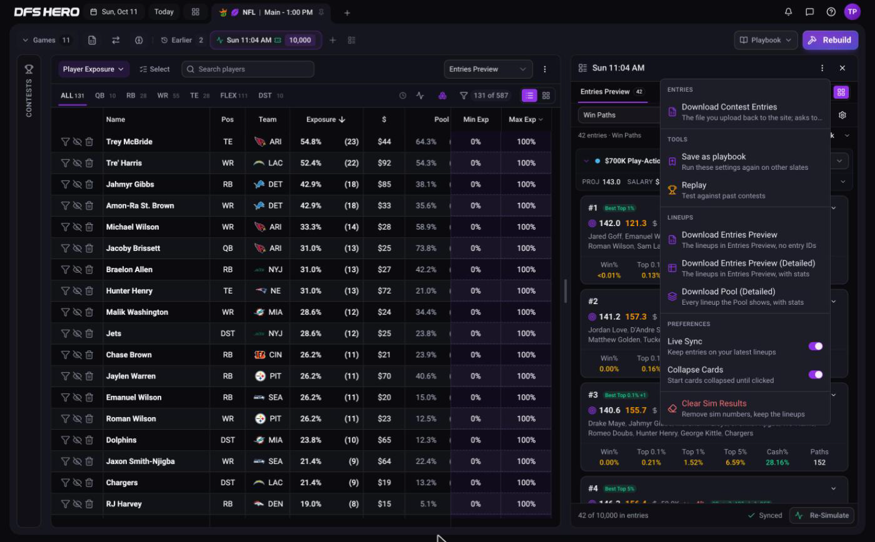Click the Search players field
Screen dimensions: 875x542
(248, 69)
